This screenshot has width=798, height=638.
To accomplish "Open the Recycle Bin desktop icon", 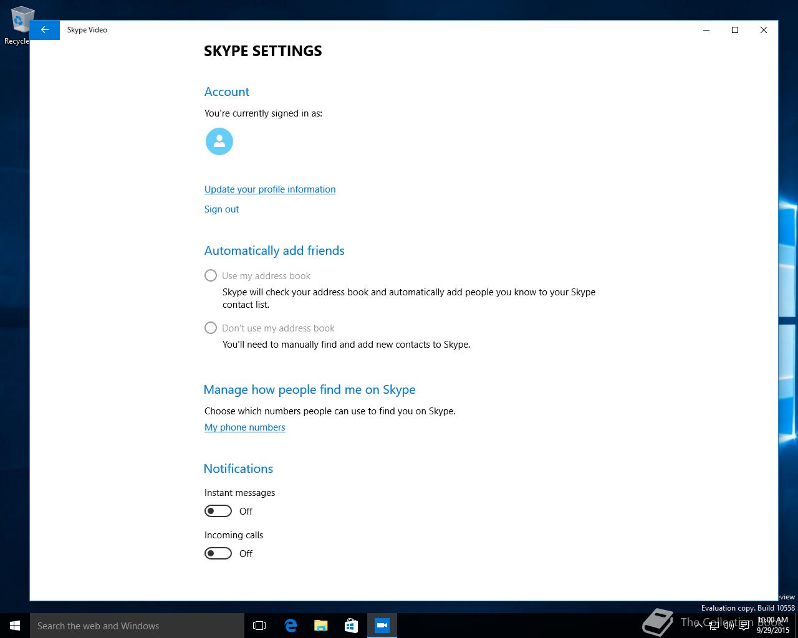I will [x=19, y=26].
